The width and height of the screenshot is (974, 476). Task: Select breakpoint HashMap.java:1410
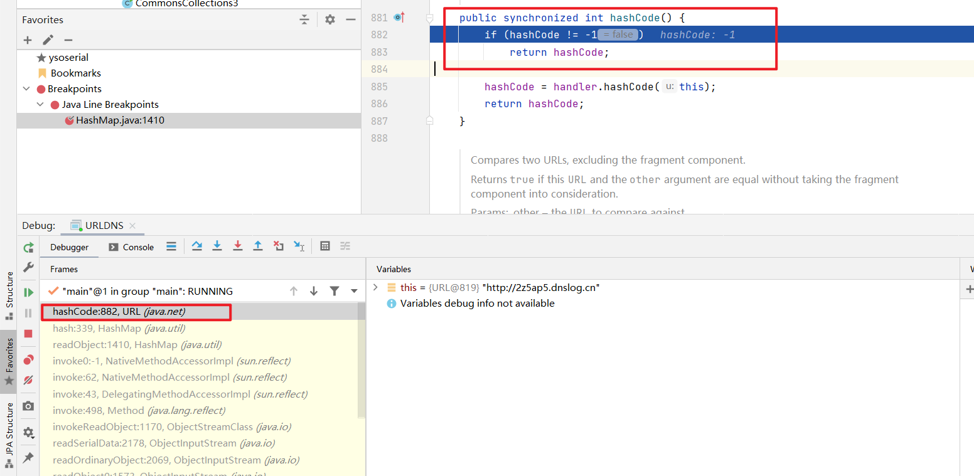pos(120,120)
